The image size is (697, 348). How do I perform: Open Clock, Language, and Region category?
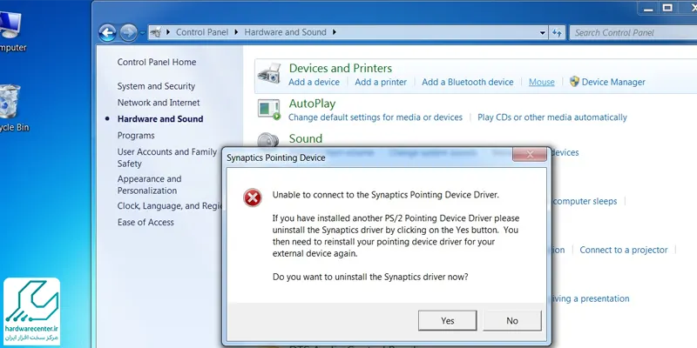169,206
